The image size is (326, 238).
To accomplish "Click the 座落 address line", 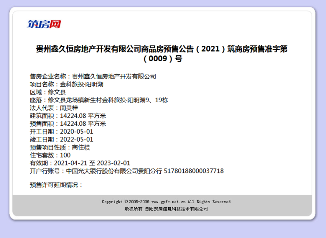I will pyautogui.click(x=99, y=100).
